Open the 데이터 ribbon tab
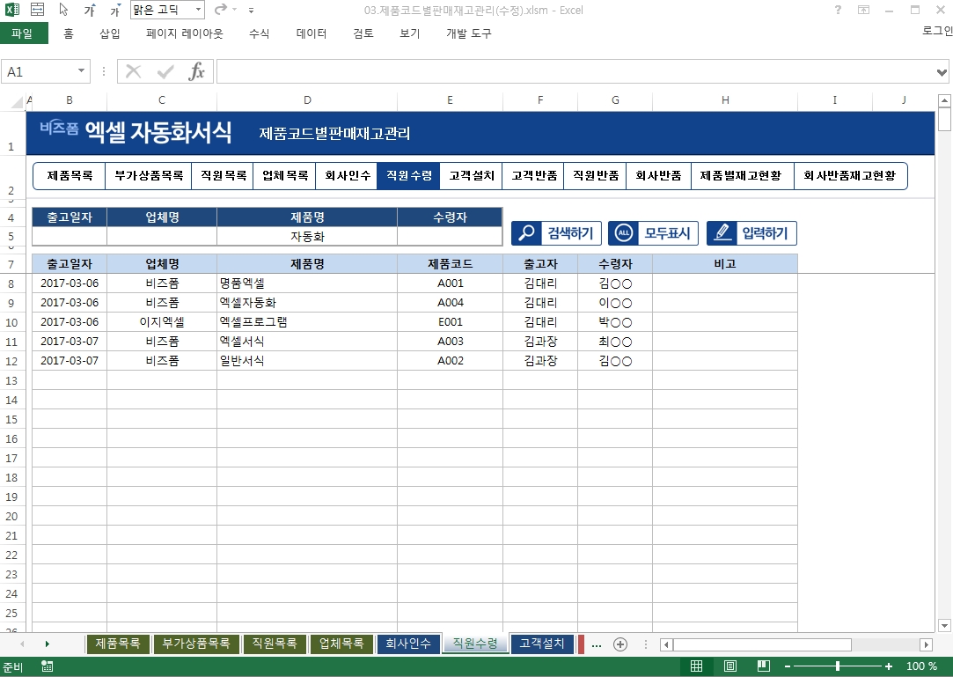Viewport: 953px width, 677px height. pos(312,33)
